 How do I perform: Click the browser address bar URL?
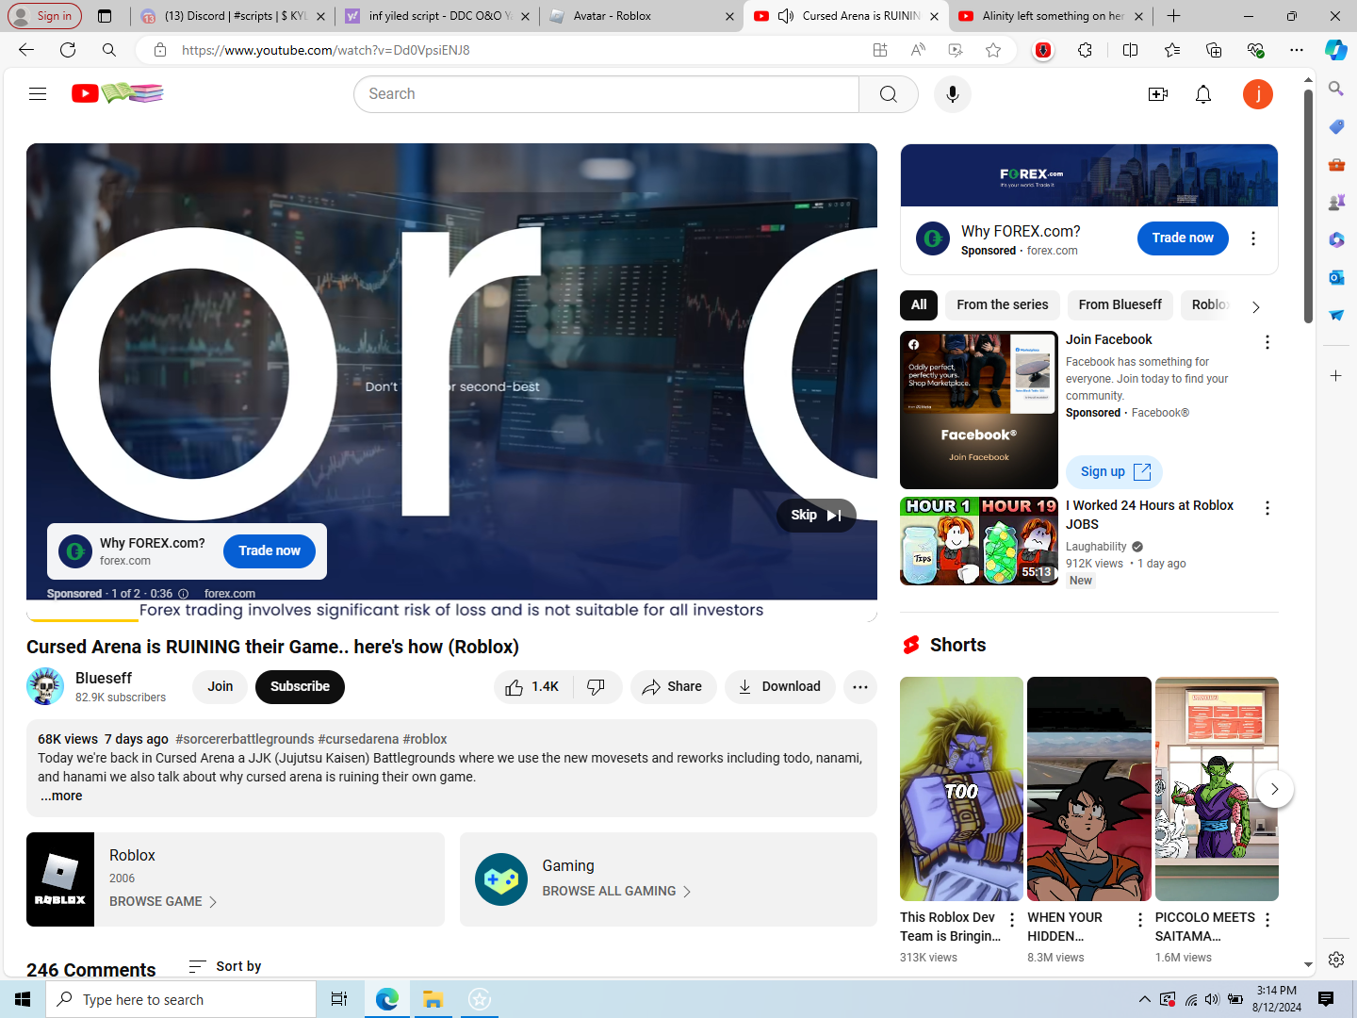click(x=326, y=50)
